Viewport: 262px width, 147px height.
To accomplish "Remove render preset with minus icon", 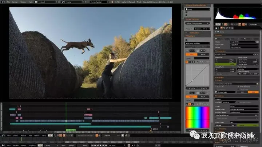I will coord(258,54).
